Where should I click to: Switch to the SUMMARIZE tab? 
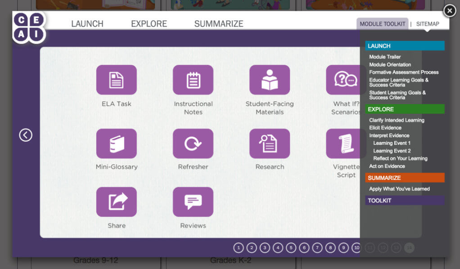219,24
